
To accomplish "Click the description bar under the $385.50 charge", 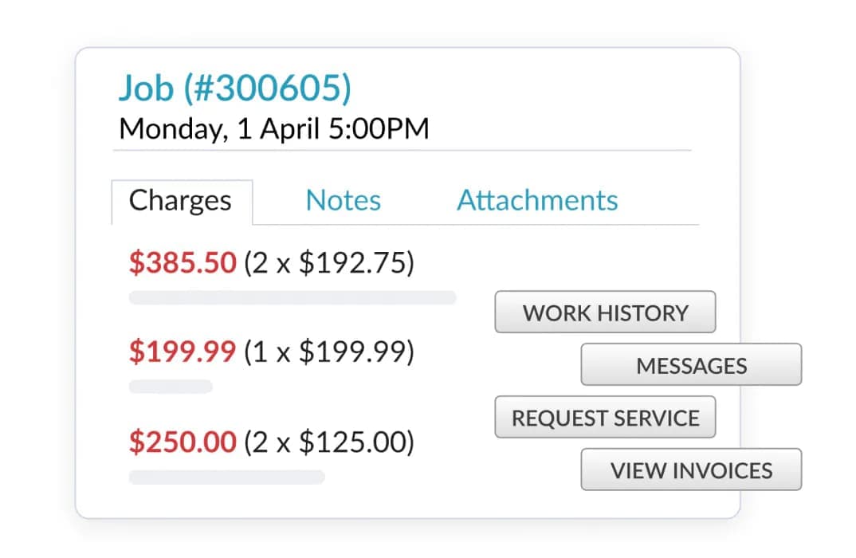I will (x=293, y=298).
